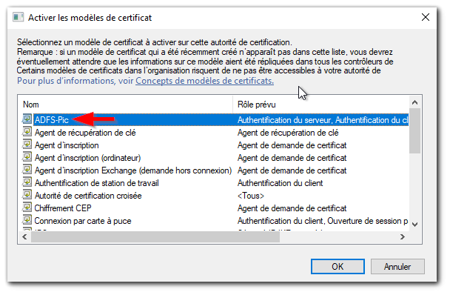Close the Activer les modèles de certificat dialog

tap(426, 17)
